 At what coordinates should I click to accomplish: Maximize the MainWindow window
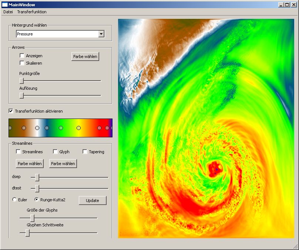[x=287, y=4]
